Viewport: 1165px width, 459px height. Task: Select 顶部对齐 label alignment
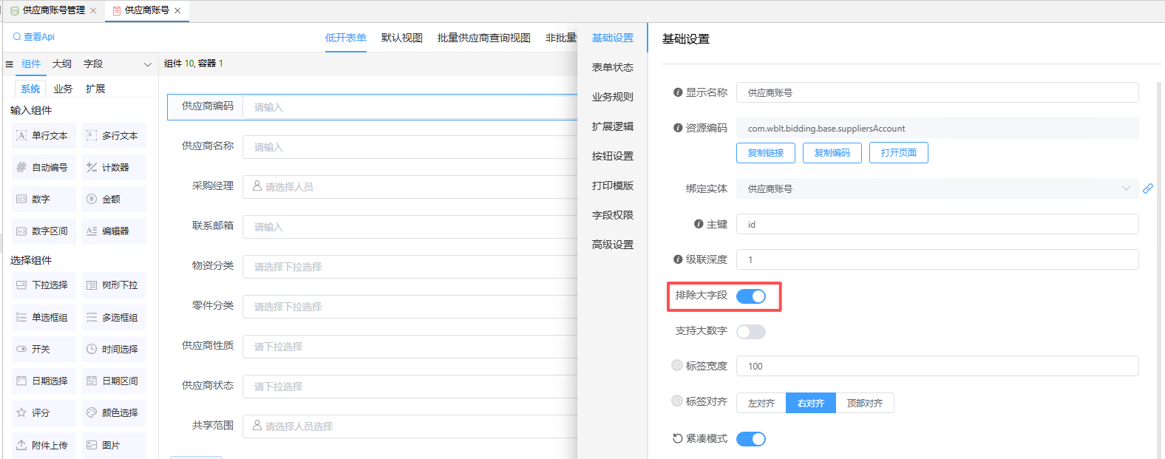pyautogui.click(x=865, y=403)
